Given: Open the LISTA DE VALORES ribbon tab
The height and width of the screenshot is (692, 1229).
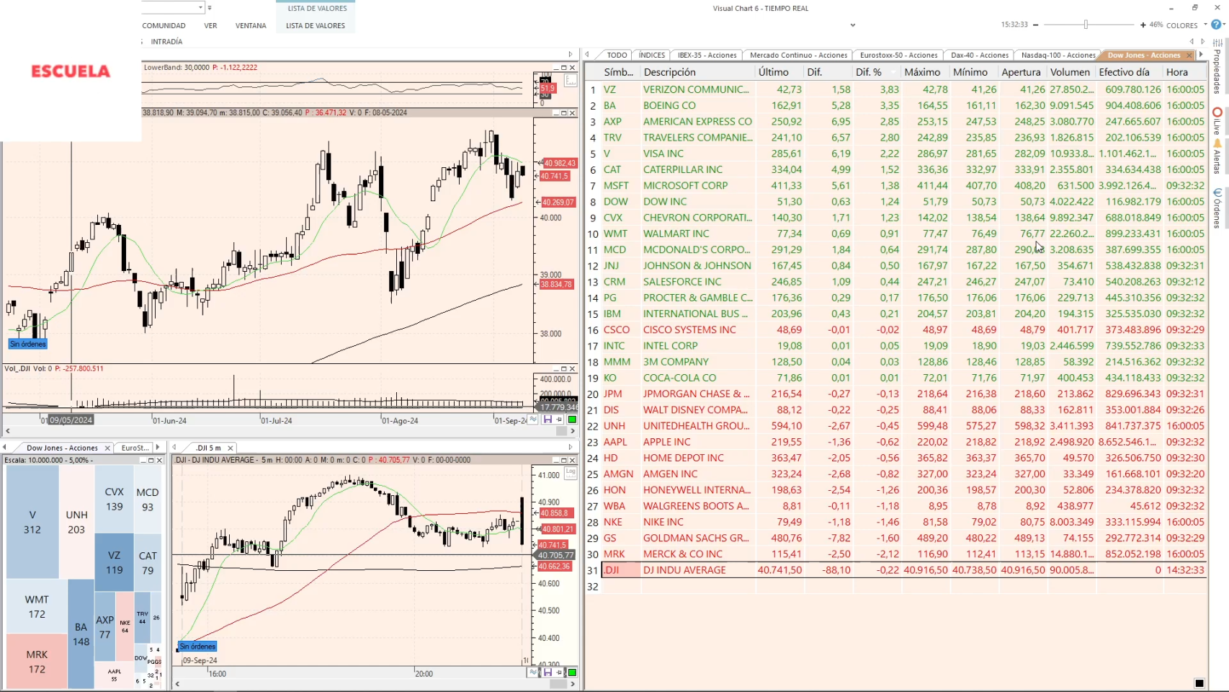Looking at the screenshot, I should (316, 26).
